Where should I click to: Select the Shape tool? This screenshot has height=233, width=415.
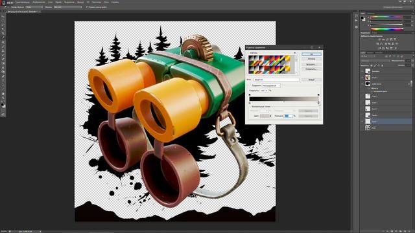click(3, 89)
